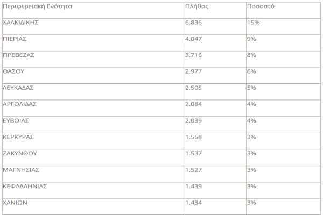Image resolution: width=323 pixels, height=215 pixels.
Task: Click the ΠΡΕΒΕΖΑΣ region name
Action: coord(18,55)
